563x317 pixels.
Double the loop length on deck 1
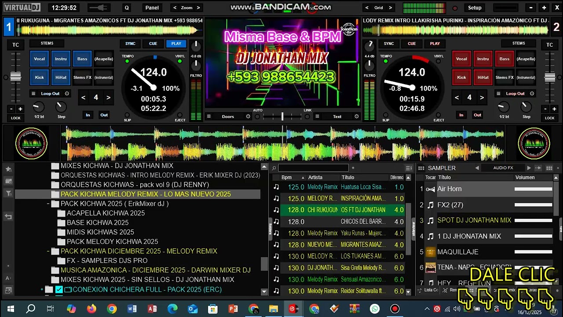[x=108, y=98]
